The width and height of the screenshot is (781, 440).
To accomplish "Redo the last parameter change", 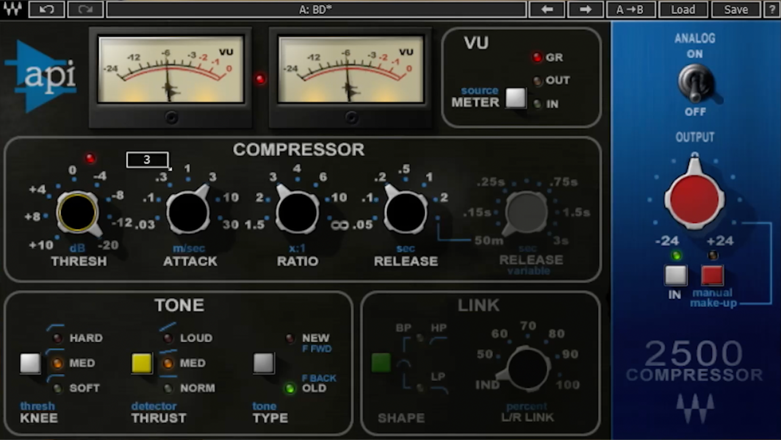I will coord(85,9).
